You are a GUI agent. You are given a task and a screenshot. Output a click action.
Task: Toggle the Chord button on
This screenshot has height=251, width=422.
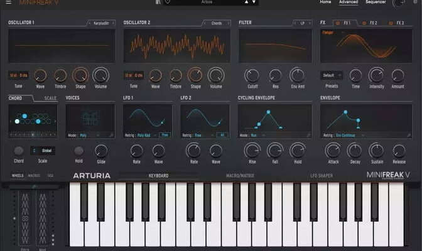19,151
